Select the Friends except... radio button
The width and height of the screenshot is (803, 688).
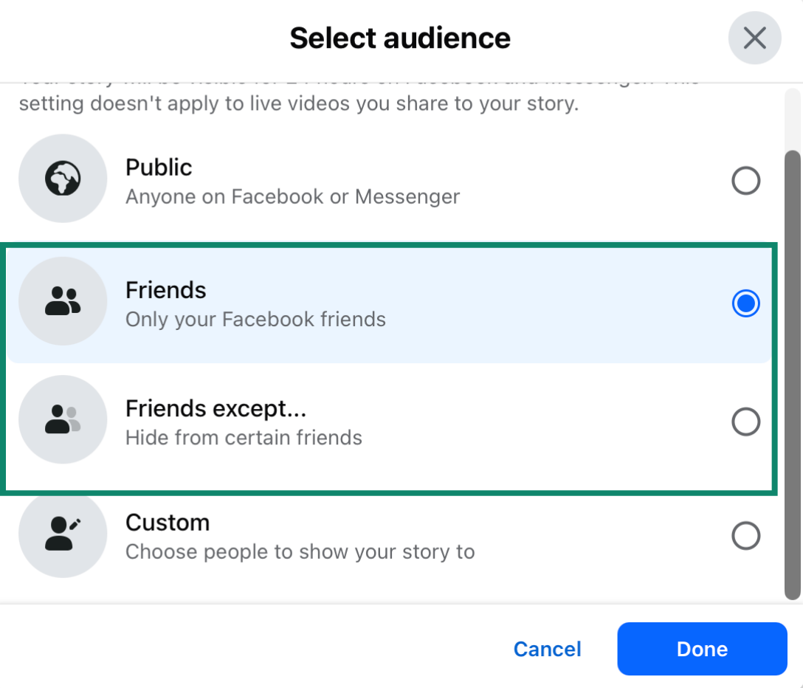click(x=746, y=421)
